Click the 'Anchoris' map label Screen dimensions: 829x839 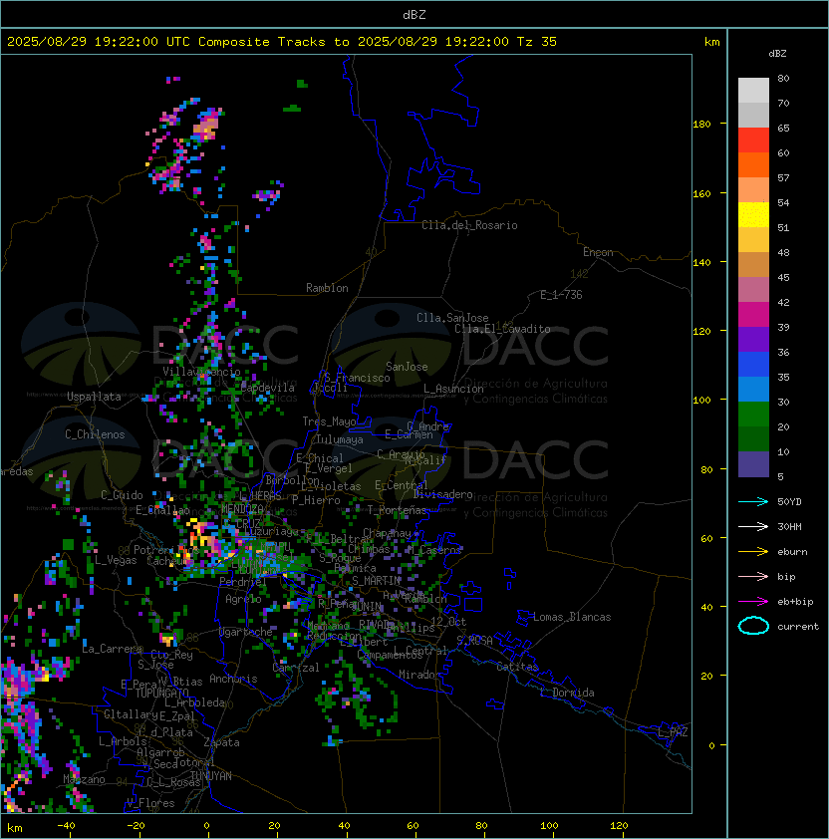click(233, 679)
